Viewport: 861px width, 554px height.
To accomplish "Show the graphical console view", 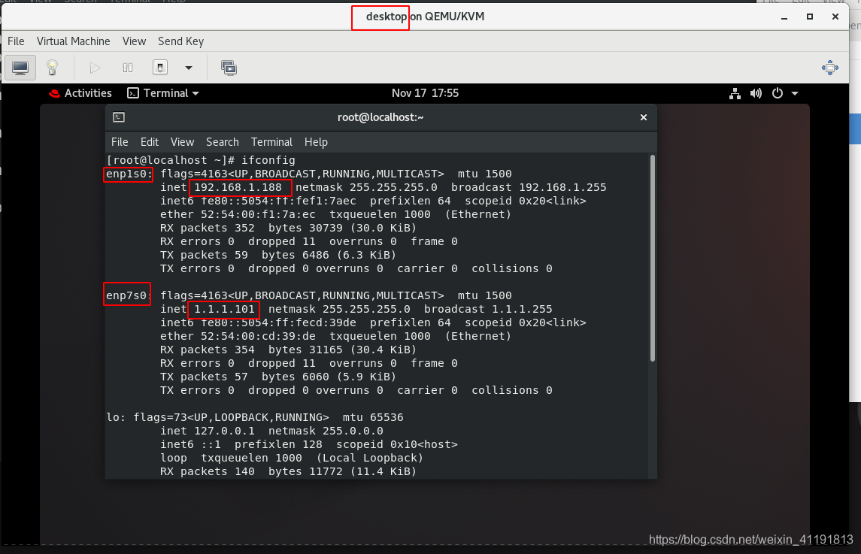I will (x=20, y=68).
